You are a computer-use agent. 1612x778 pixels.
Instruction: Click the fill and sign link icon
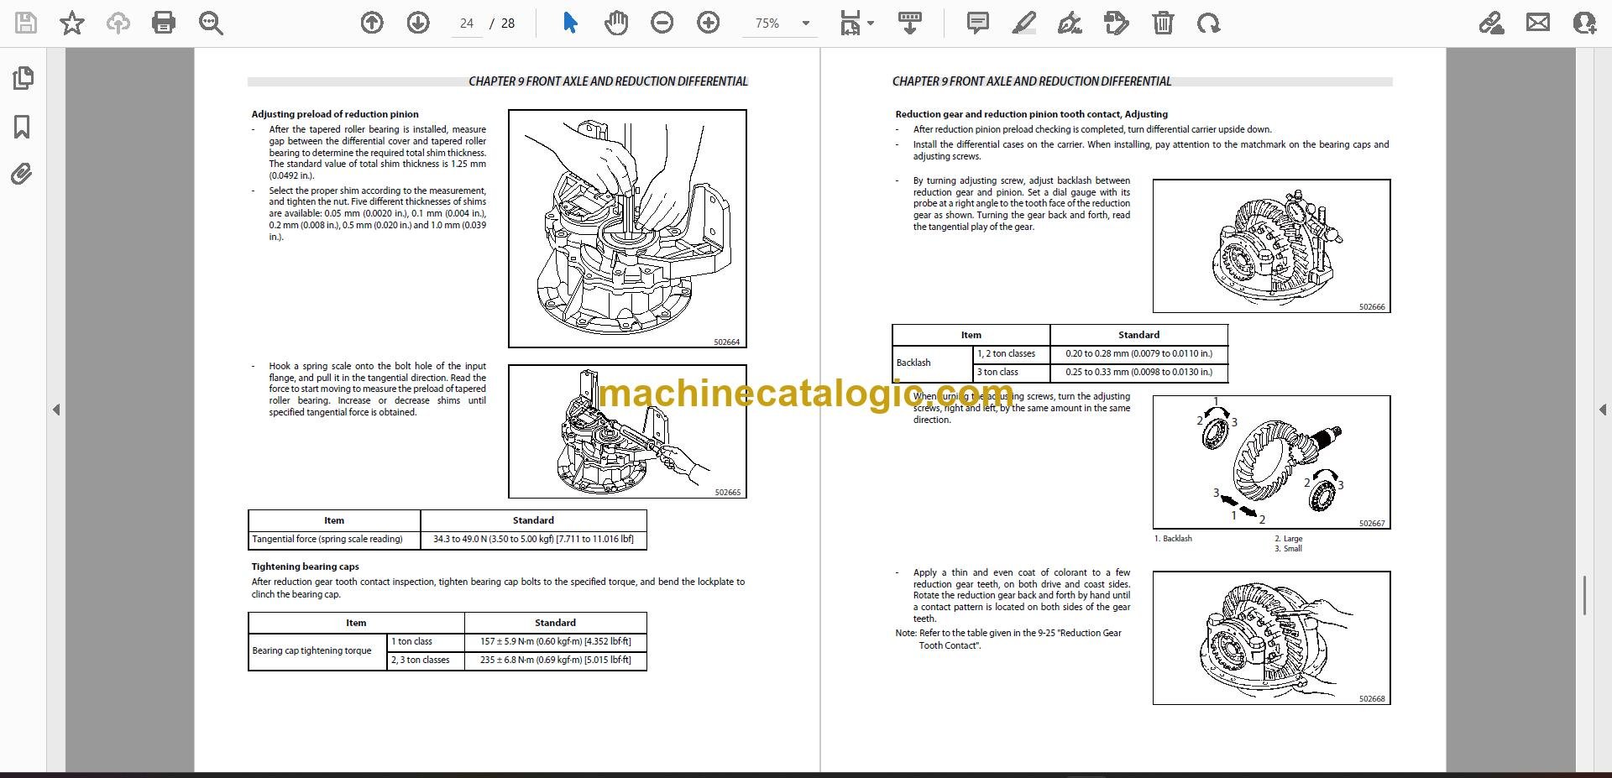(x=1492, y=23)
